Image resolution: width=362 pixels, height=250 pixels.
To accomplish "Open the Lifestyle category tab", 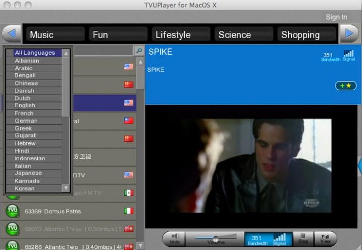I will pyautogui.click(x=181, y=35).
